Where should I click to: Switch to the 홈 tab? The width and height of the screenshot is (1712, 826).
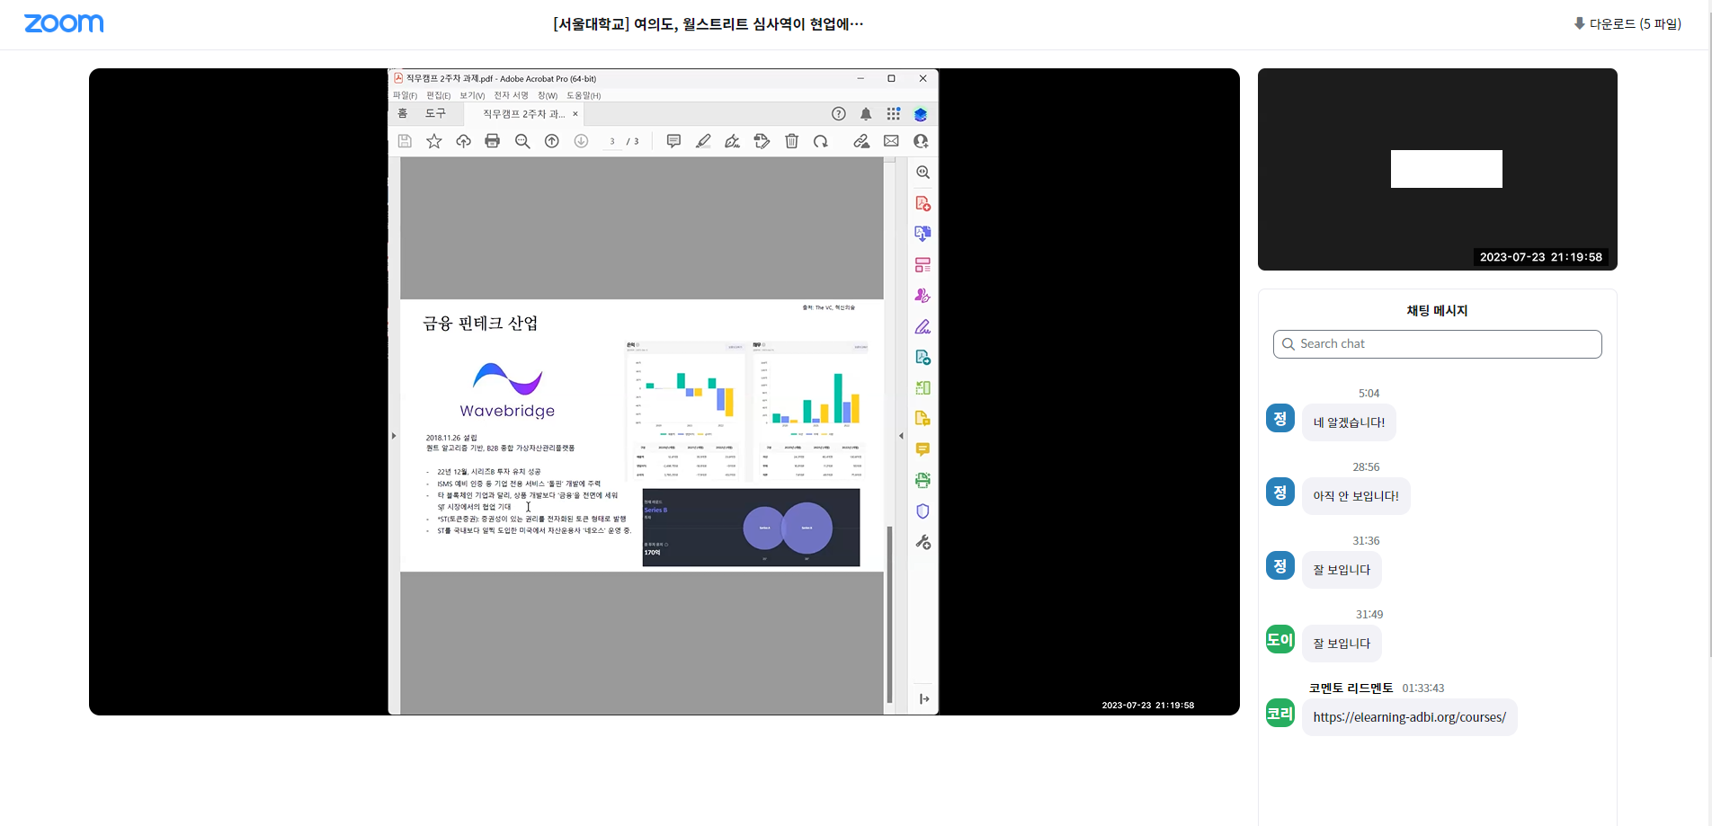coord(403,114)
